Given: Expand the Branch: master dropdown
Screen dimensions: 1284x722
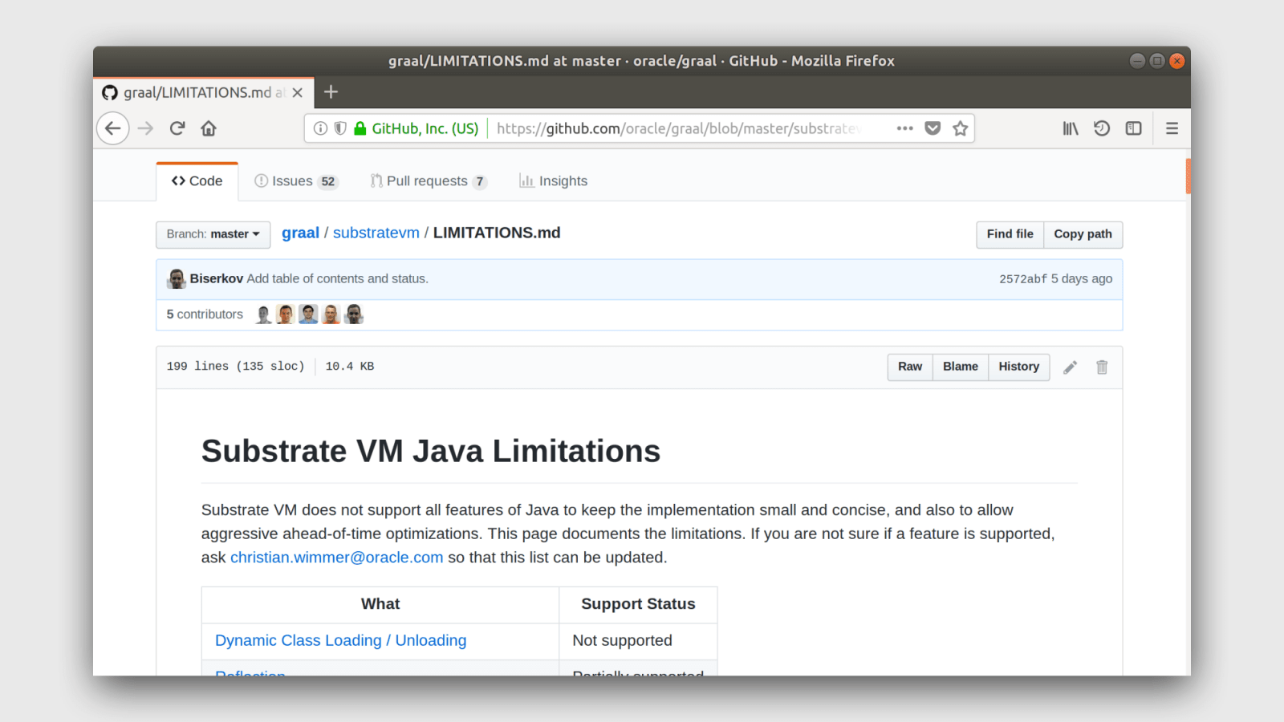Looking at the screenshot, I should [x=213, y=234].
